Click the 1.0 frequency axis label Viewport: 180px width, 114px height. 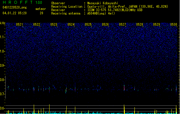[x=2, y=51]
